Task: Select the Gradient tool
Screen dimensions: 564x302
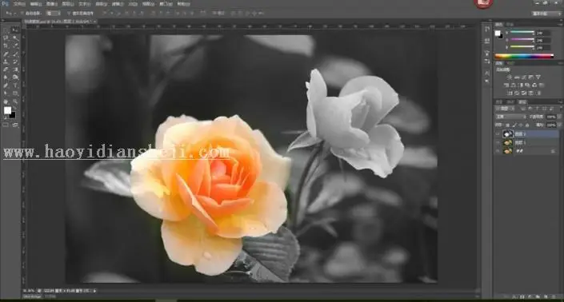Action: point(15,70)
